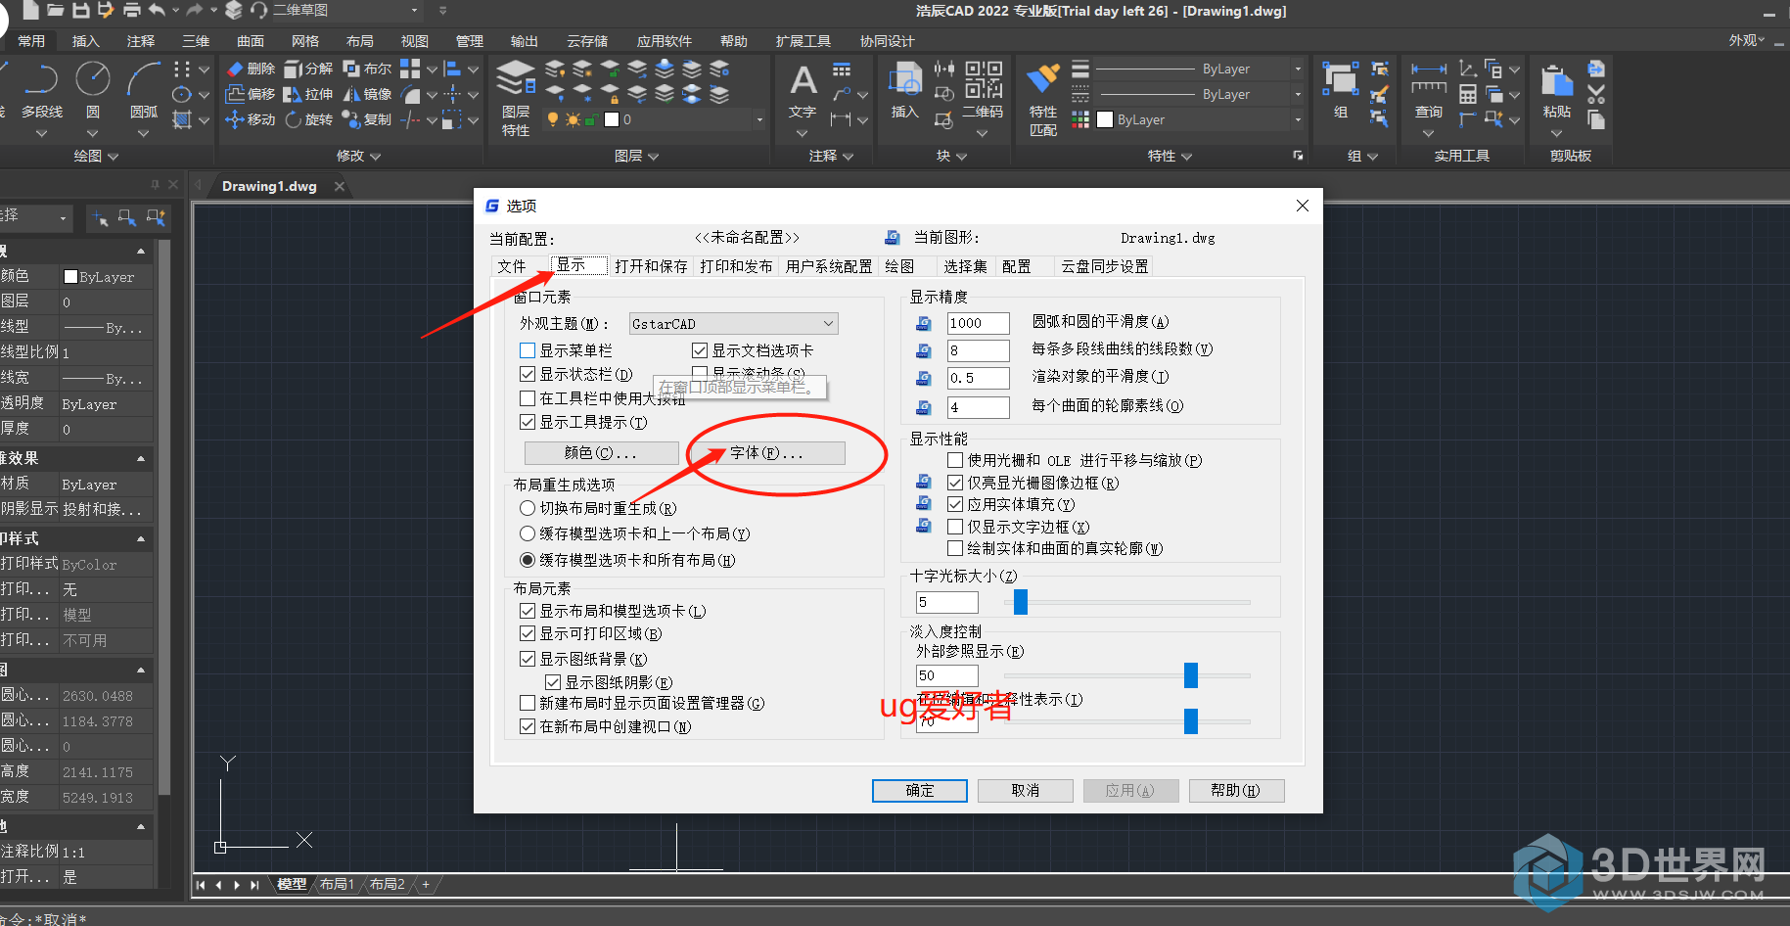Open the 插入 ribbon tab
Screen dimensions: 1790x926
pyautogui.click(x=86, y=41)
